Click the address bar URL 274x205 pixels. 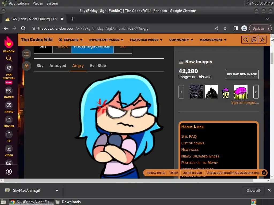(93, 28)
